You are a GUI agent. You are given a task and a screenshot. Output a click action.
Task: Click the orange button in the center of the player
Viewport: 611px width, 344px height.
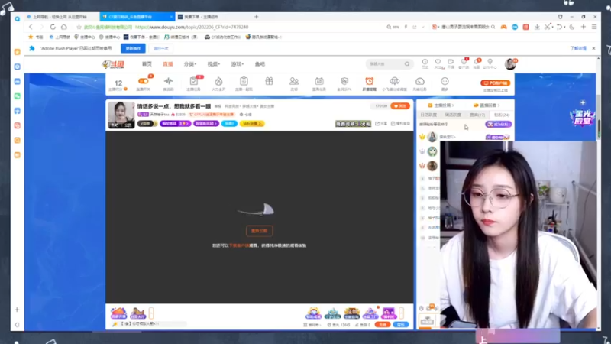(x=259, y=231)
